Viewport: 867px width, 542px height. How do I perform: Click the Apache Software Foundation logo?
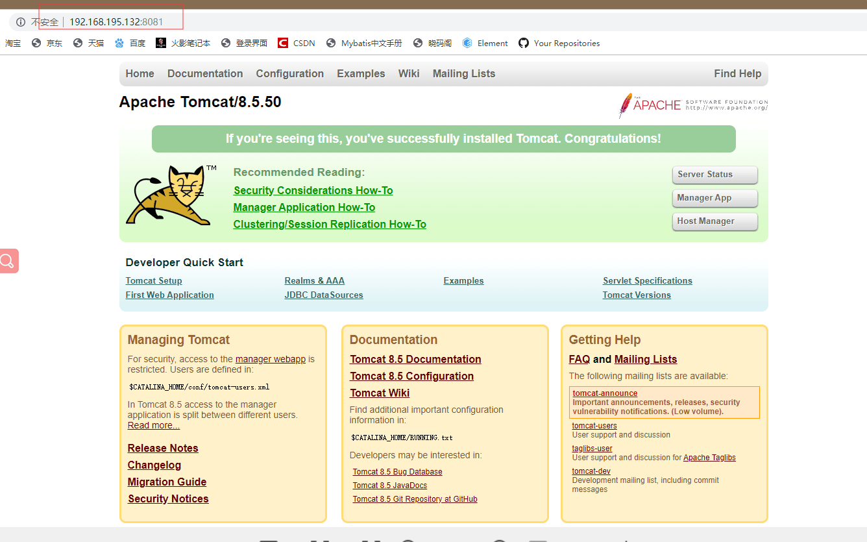[693, 105]
